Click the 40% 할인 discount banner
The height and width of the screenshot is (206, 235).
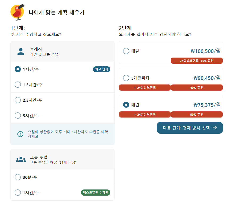pos(197,87)
